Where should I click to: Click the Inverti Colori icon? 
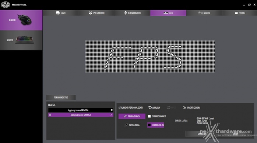(184, 108)
